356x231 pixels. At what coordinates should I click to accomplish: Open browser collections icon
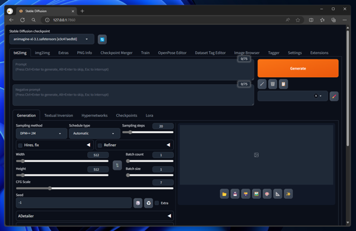pos(333,20)
